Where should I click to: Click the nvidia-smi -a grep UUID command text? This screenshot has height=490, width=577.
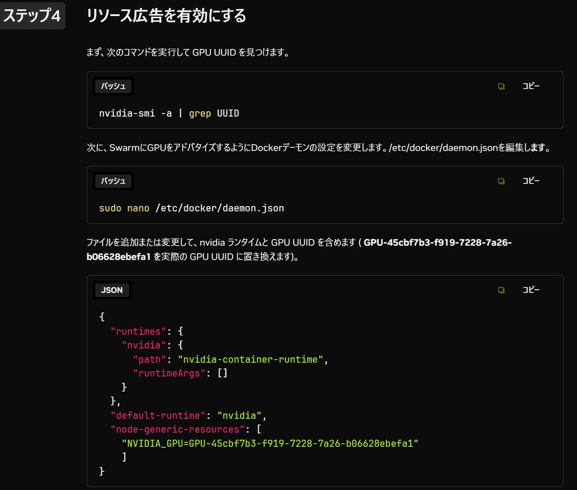169,113
